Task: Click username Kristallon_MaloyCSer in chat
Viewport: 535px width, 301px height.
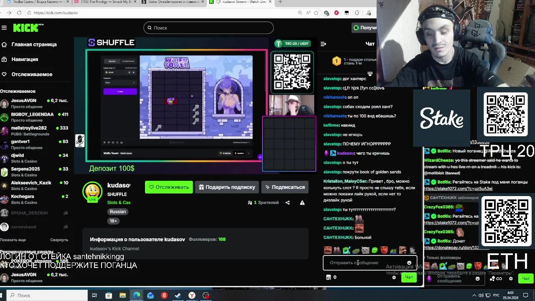Action: pos(345,181)
